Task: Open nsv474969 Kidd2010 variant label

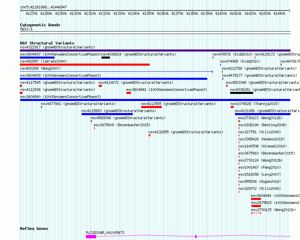Action: (x=240, y=61)
